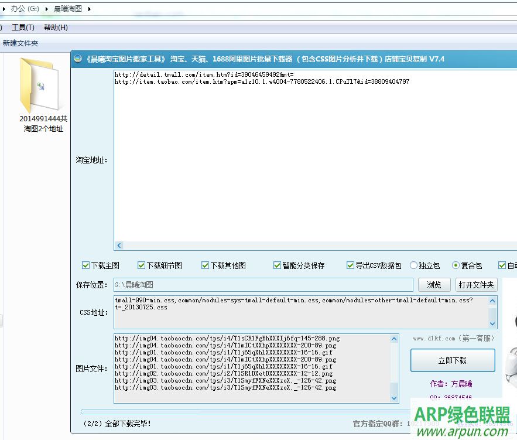The image size is (517, 440).
Task: Click scroll-down arrow in the CSS address box
Action: (x=492, y=323)
